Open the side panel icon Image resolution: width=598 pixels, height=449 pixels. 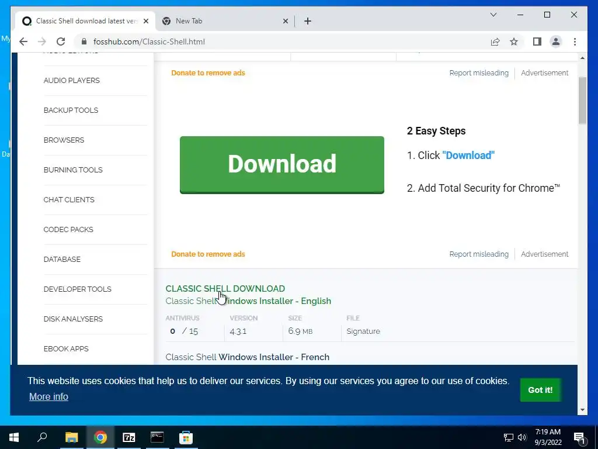coord(537,42)
